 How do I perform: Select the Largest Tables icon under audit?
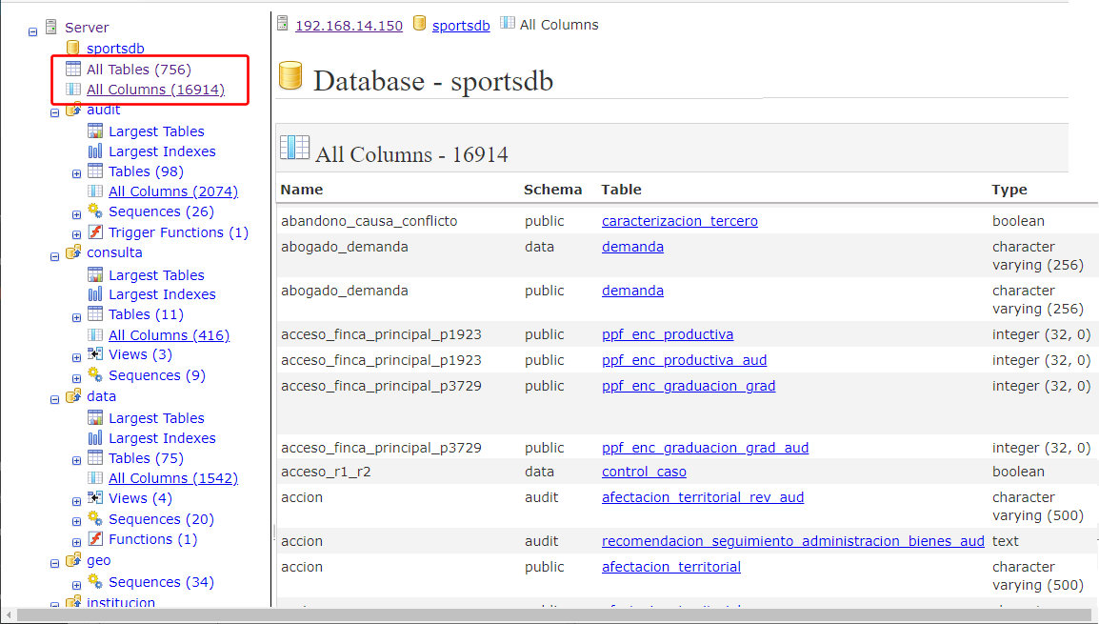point(94,131)
